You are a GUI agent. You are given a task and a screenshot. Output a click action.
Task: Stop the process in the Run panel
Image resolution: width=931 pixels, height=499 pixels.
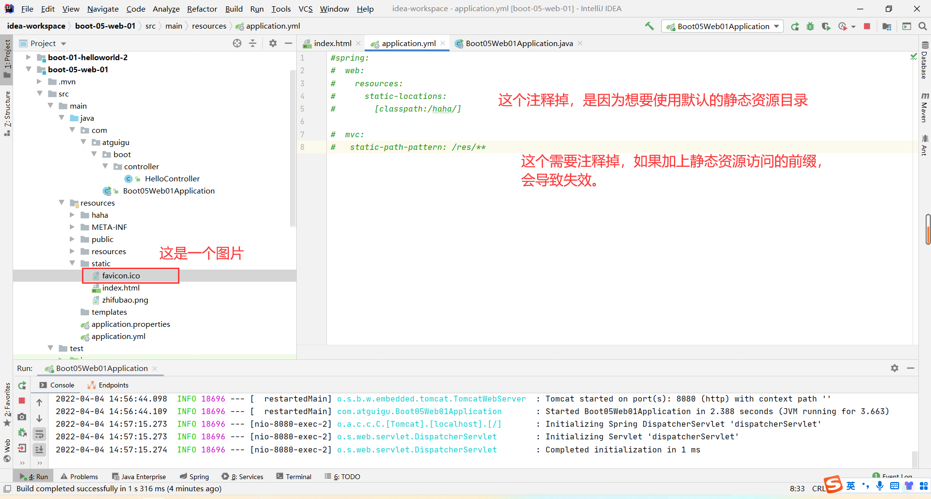coord(22,401)
